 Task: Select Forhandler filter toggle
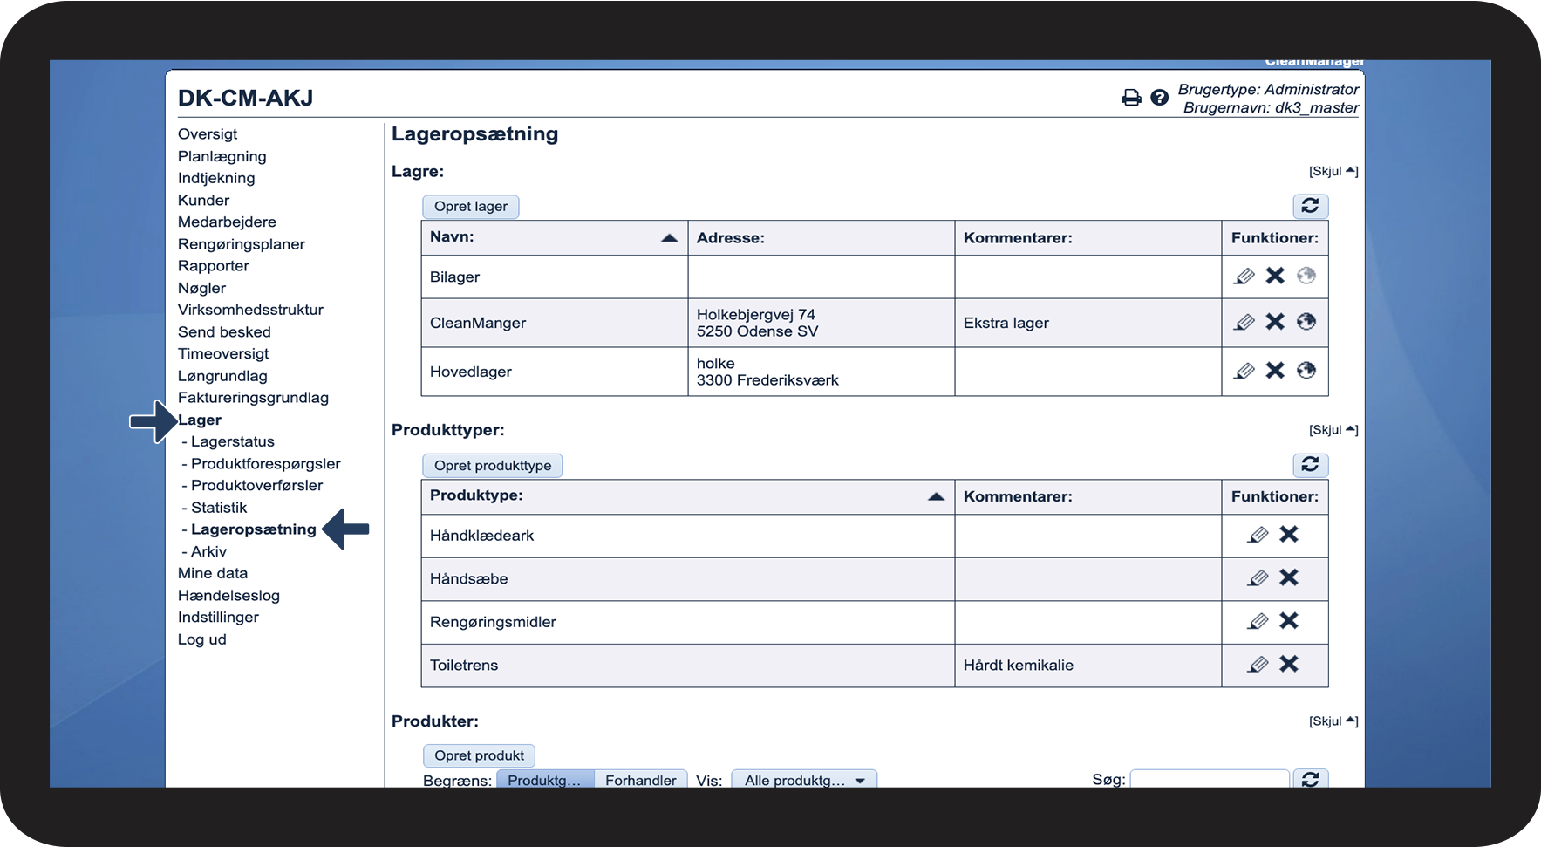(x=641, y=780)
